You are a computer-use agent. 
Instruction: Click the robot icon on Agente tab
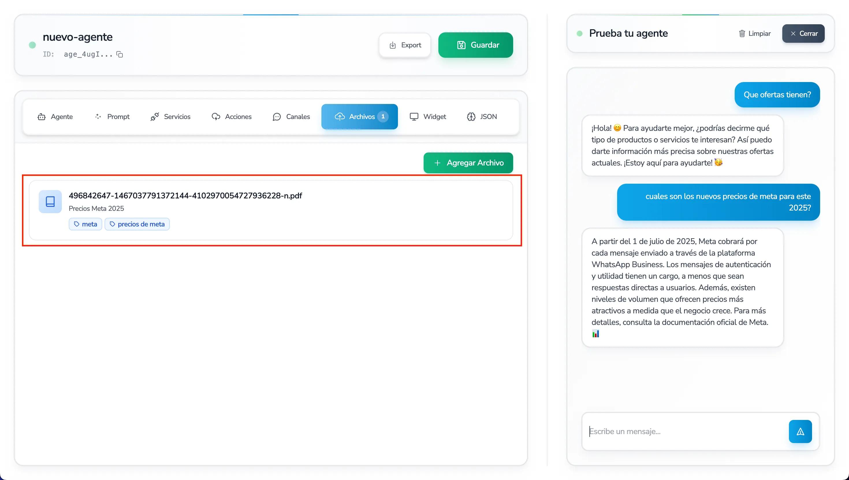pos(42,117)
